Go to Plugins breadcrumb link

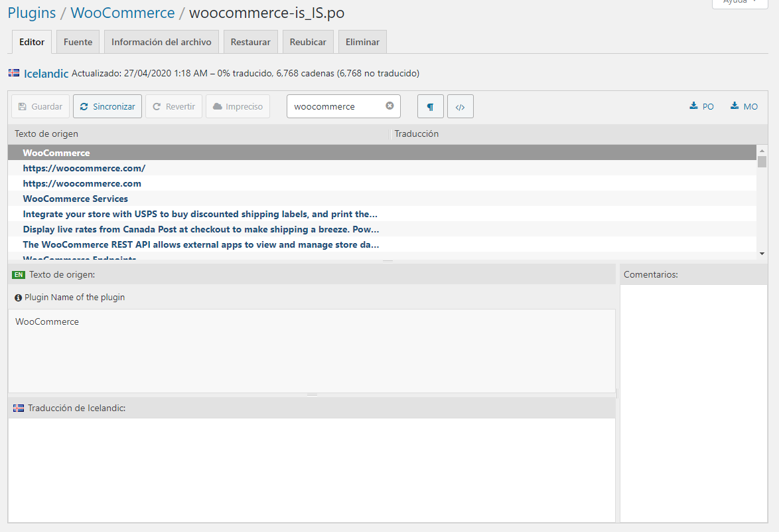click(32, 13)
